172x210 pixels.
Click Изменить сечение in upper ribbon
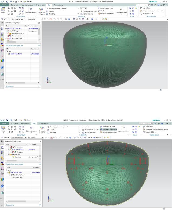(105, 8)
